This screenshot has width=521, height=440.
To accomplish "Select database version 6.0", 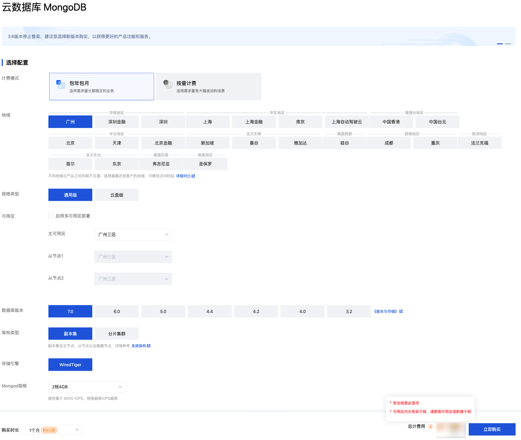I will (117, 311).
